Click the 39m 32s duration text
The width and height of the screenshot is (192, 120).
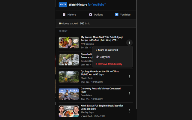[x=85, y=82]
